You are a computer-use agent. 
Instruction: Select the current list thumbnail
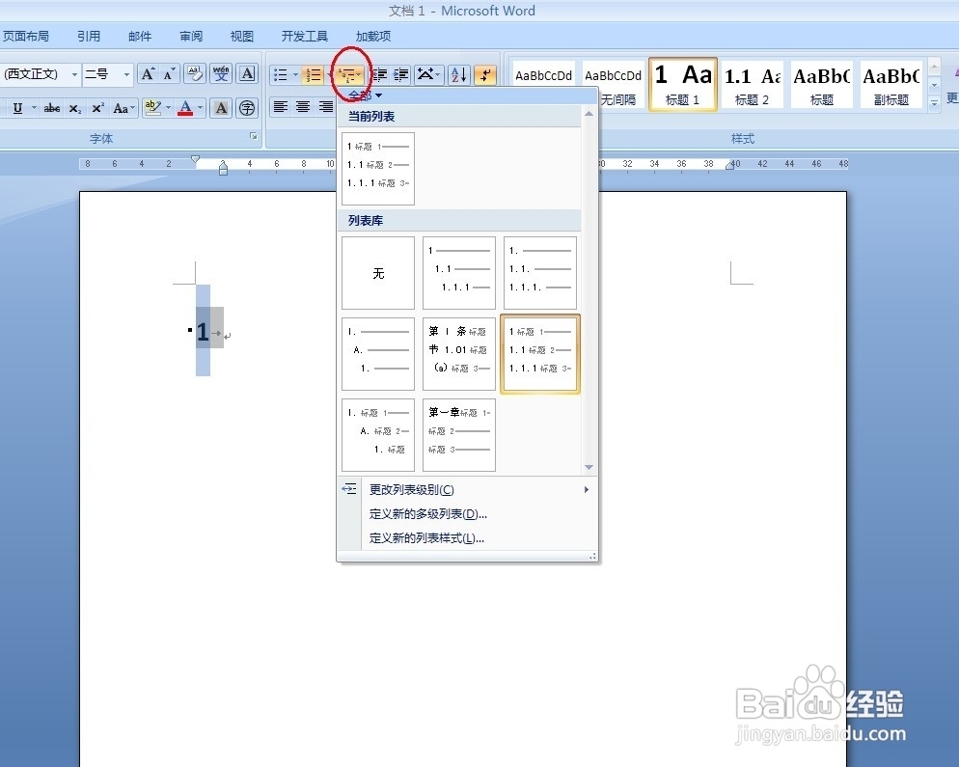click(378, 169)
